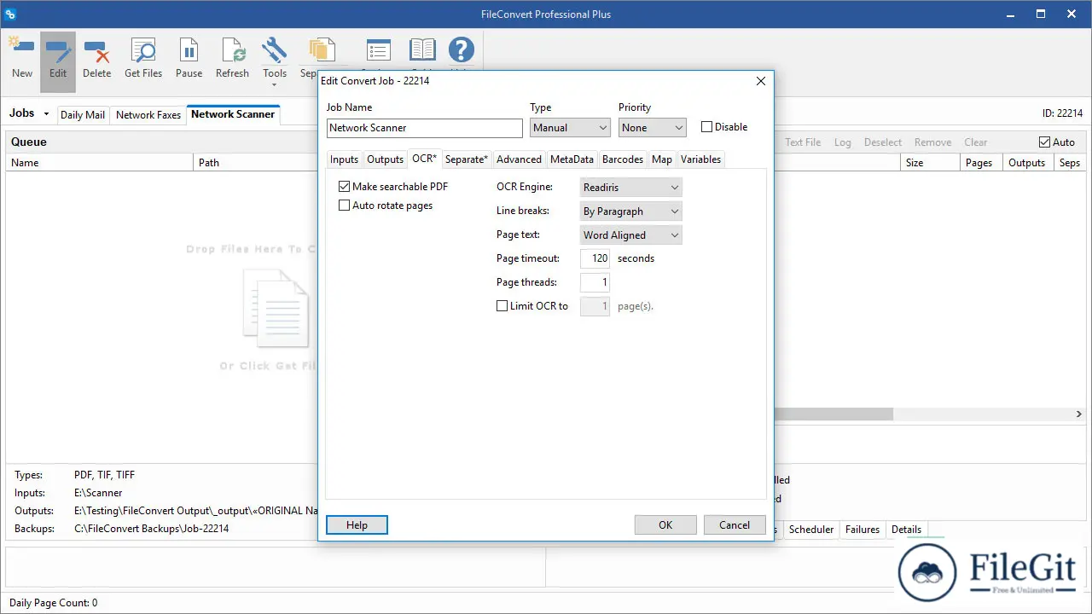The image size is (1092, 614).
Task: Click the Pages column header
Action: pyautogui.click(x=979, y=163)
